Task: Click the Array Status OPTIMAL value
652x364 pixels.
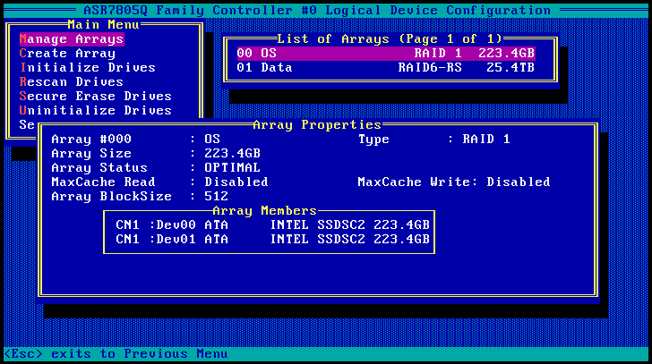Action: tap(232, 167)
